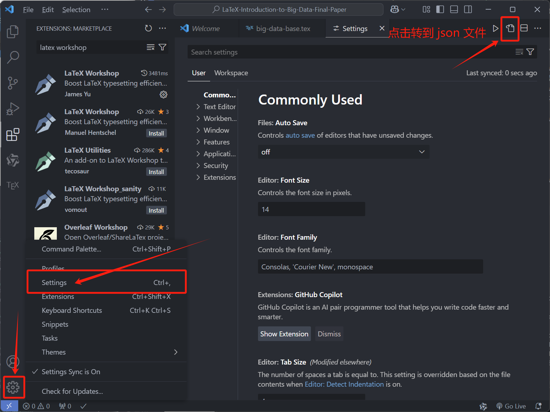Install LaTeX Utilities extension

157,172
